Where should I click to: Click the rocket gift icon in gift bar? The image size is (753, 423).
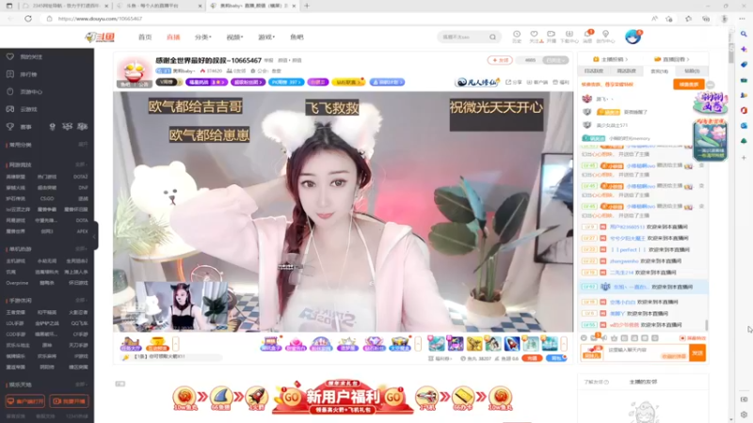pyautogui.click(x=512, y=343)
